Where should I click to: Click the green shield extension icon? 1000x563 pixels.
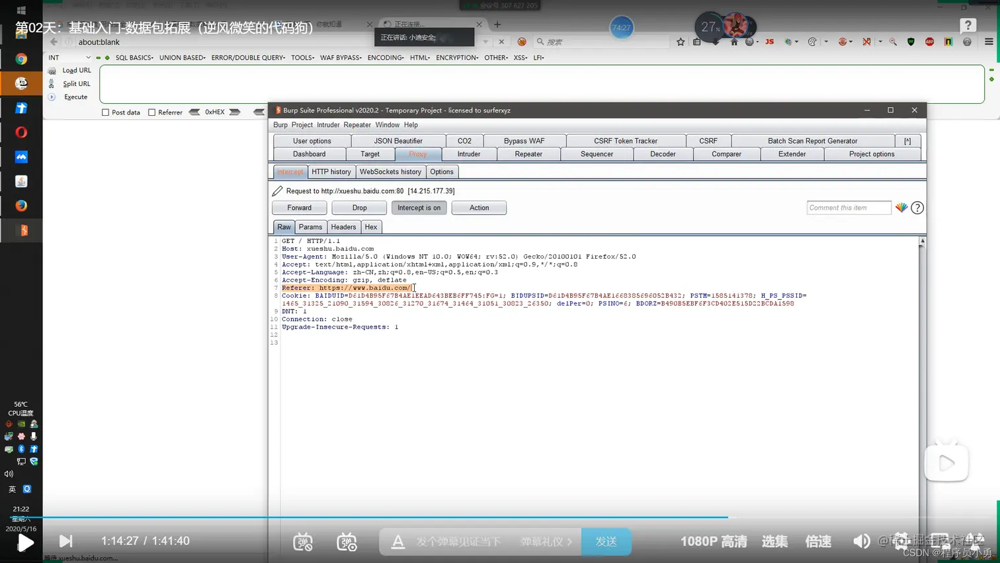(911, 42)
